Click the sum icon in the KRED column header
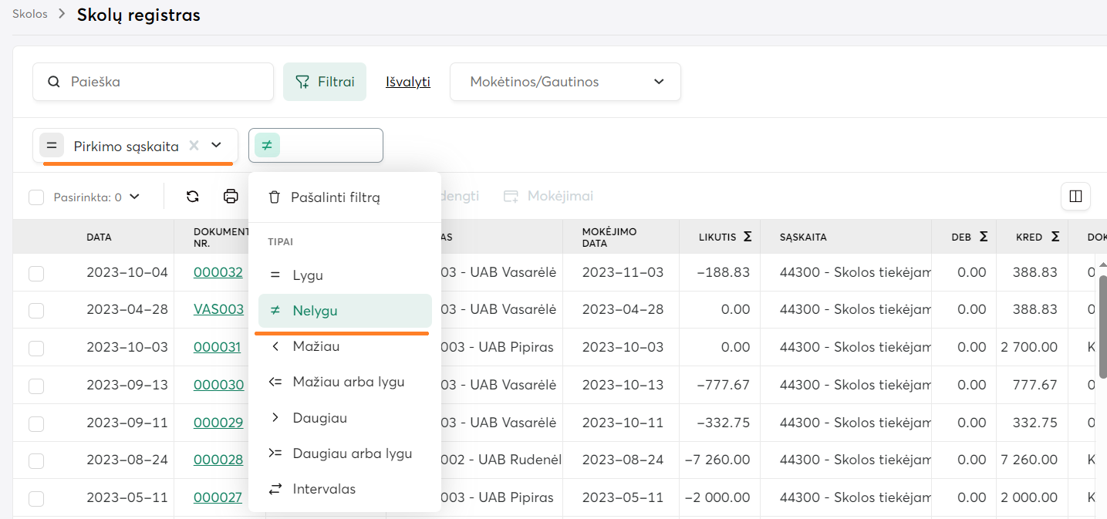 (1055, 237)
